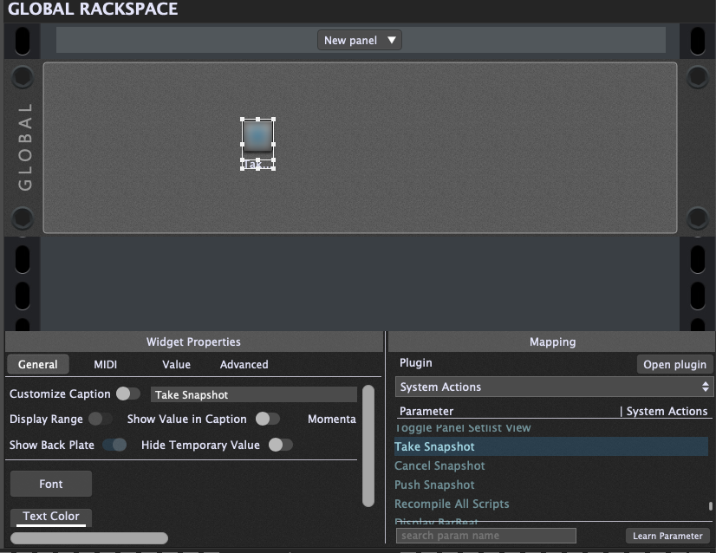Click the bottom-left rack screw
This screenshot has height=553, width=716.
pos(23,217)
